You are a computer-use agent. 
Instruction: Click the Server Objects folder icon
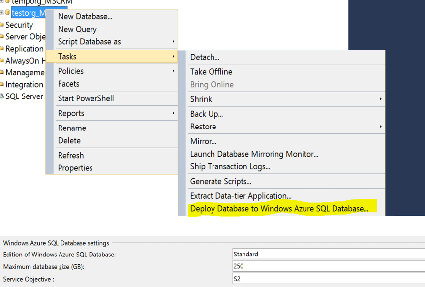tap(3, 35)
